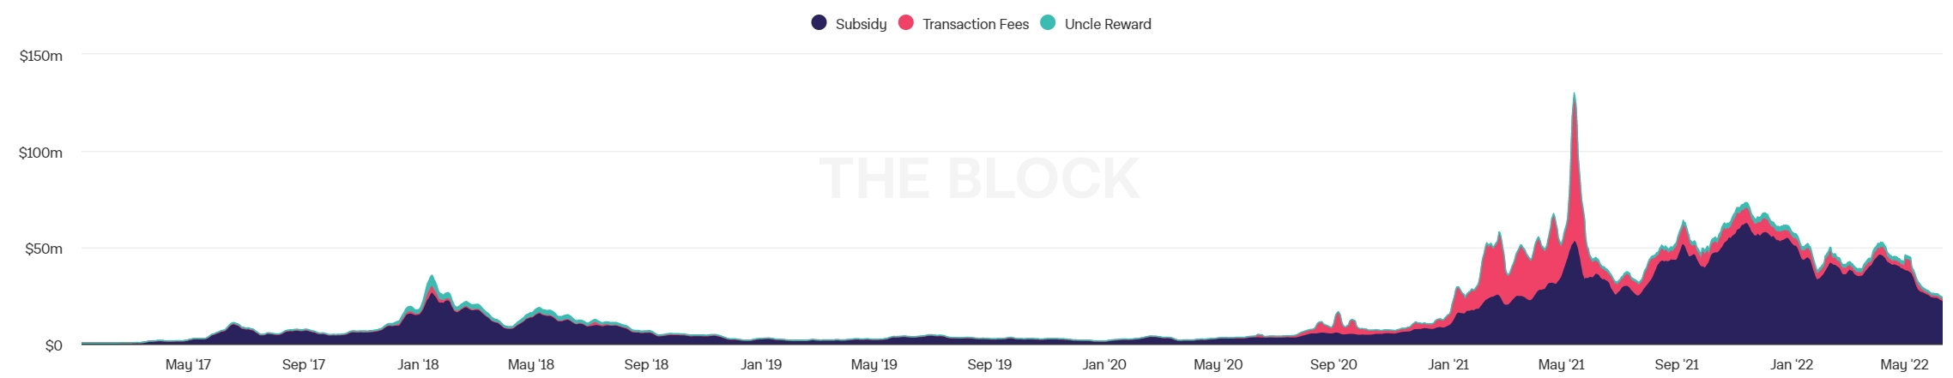Select the Jan '19 axis label
Image resolution: width=1953 pixels, height=378 pixels.
pos(761,364)
